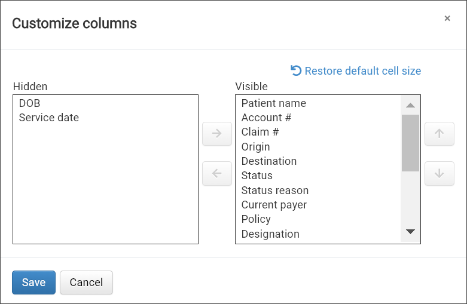Select Current payer in the Visible list
The width and height of the screenshot is (467, 304).
point(274,205)
